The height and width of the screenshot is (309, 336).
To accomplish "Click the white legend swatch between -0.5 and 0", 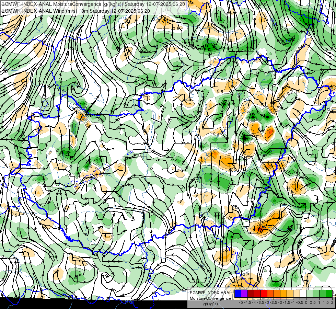I will [x=303, y=294].
